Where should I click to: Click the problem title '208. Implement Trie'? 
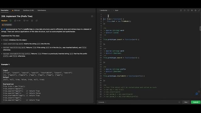(x=17, y=16)
